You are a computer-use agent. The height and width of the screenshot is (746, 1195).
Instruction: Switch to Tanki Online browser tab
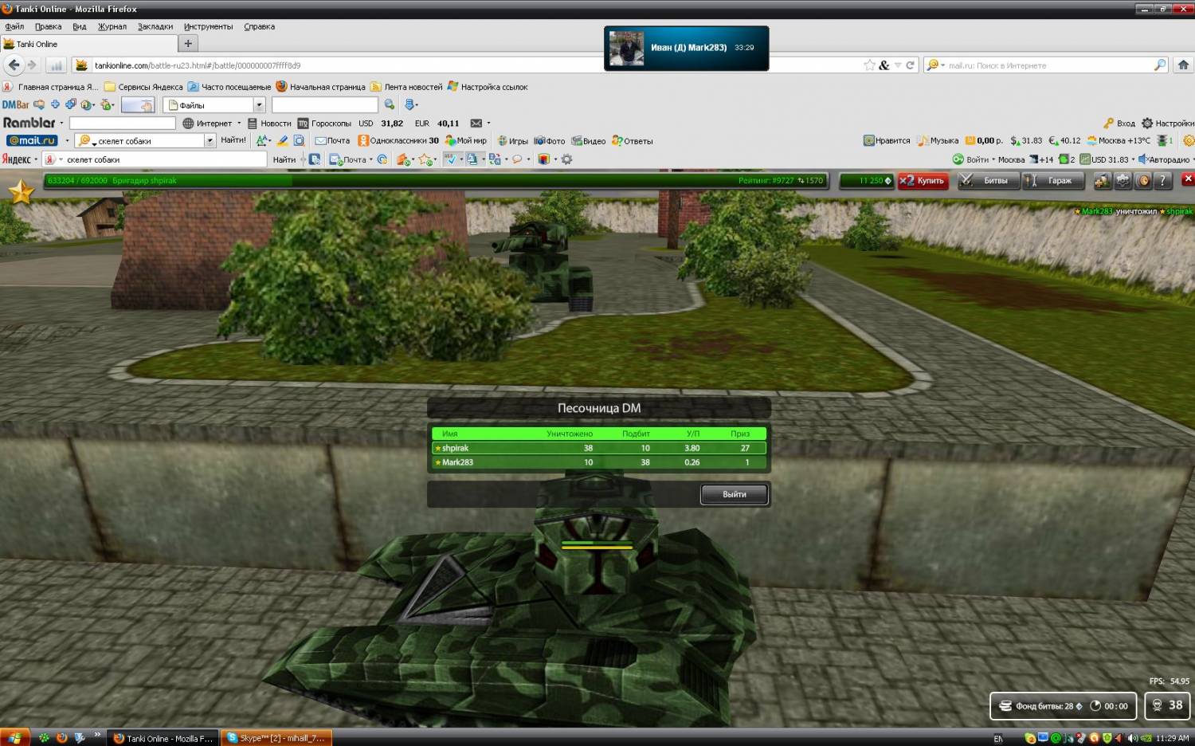click(x=88, y=44)
